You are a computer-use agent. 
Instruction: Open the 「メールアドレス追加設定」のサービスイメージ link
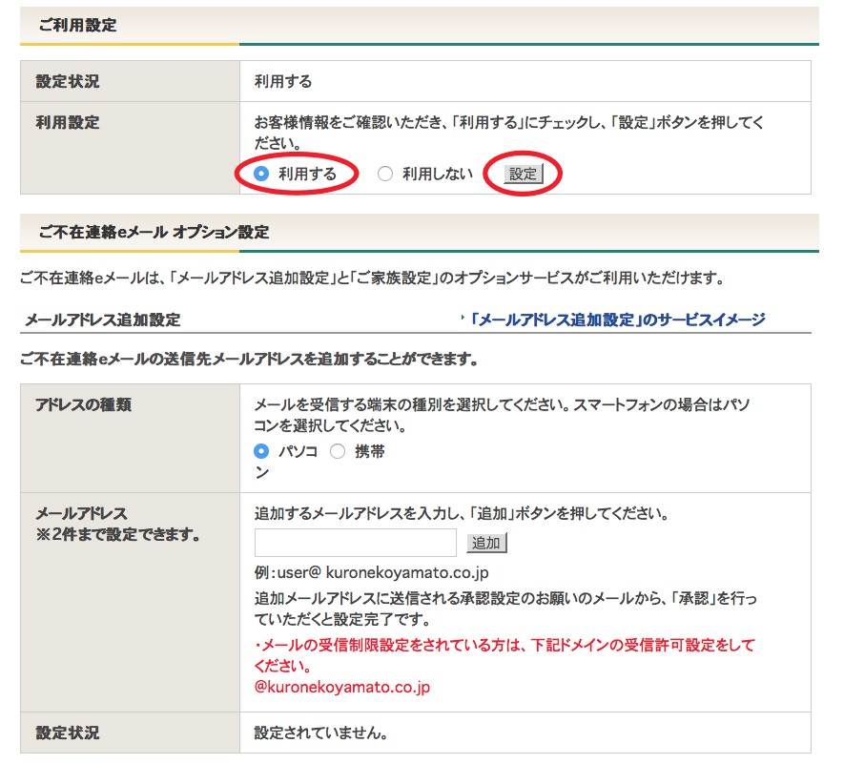[618, 320]
